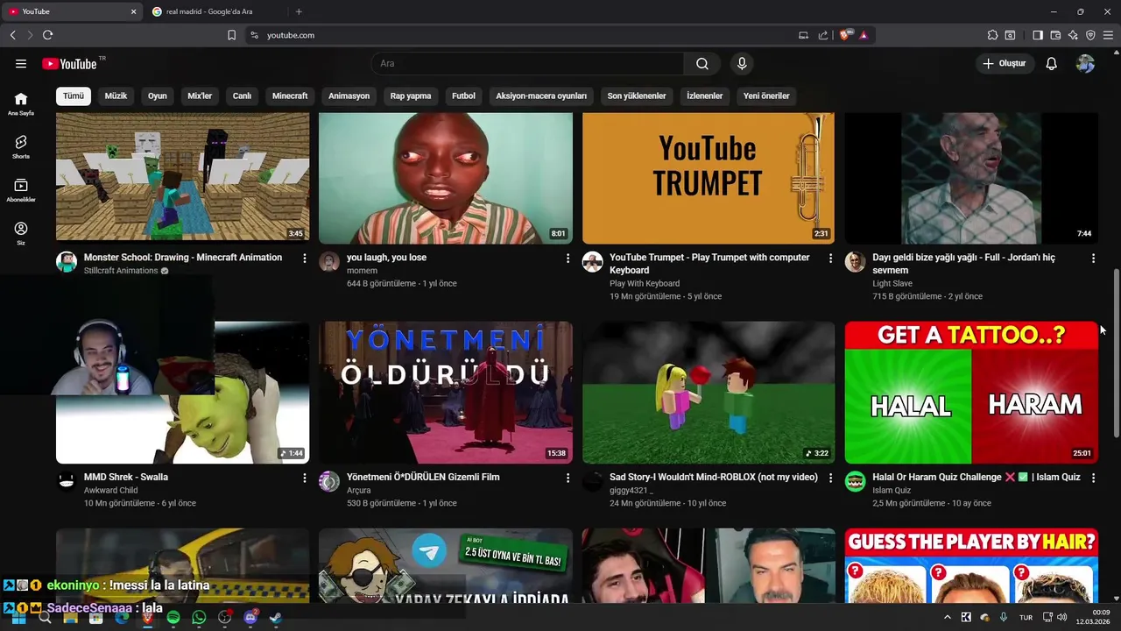Open Brave VPN shield icon
Screen dimensions: 1121x631
[x=1090, y=35]
